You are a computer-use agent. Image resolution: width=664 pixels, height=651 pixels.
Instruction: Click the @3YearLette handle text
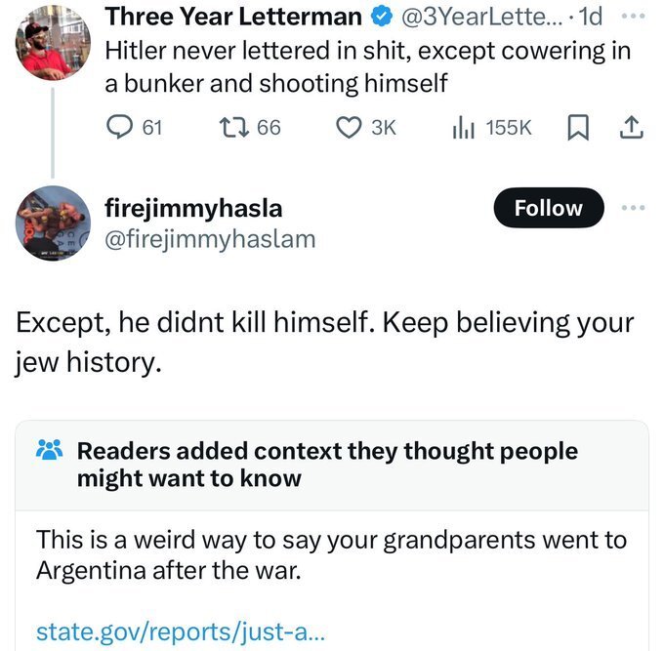coord(470,17)
